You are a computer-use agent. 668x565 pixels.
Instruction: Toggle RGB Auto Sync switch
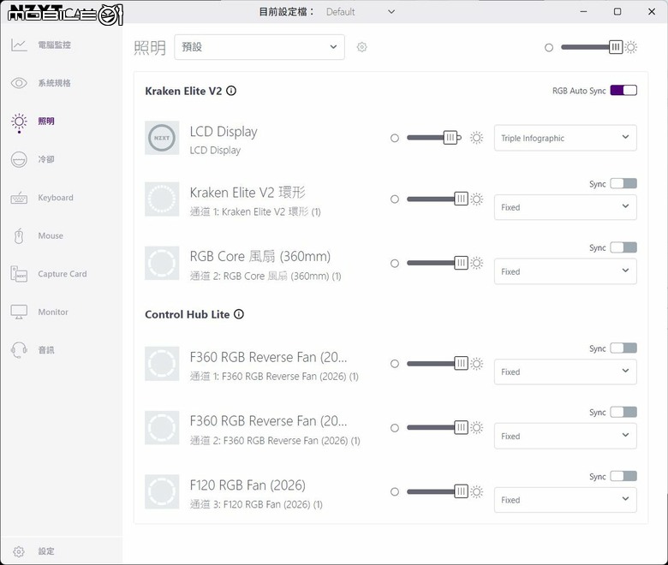click(623, 90)
